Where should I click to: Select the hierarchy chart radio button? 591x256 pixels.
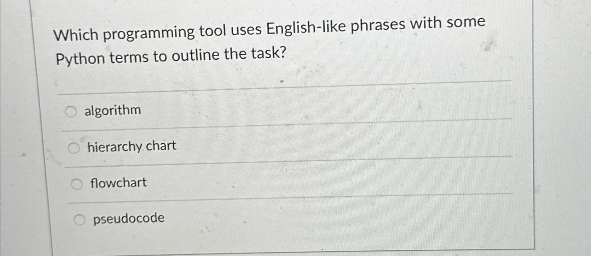coord(74,148)
